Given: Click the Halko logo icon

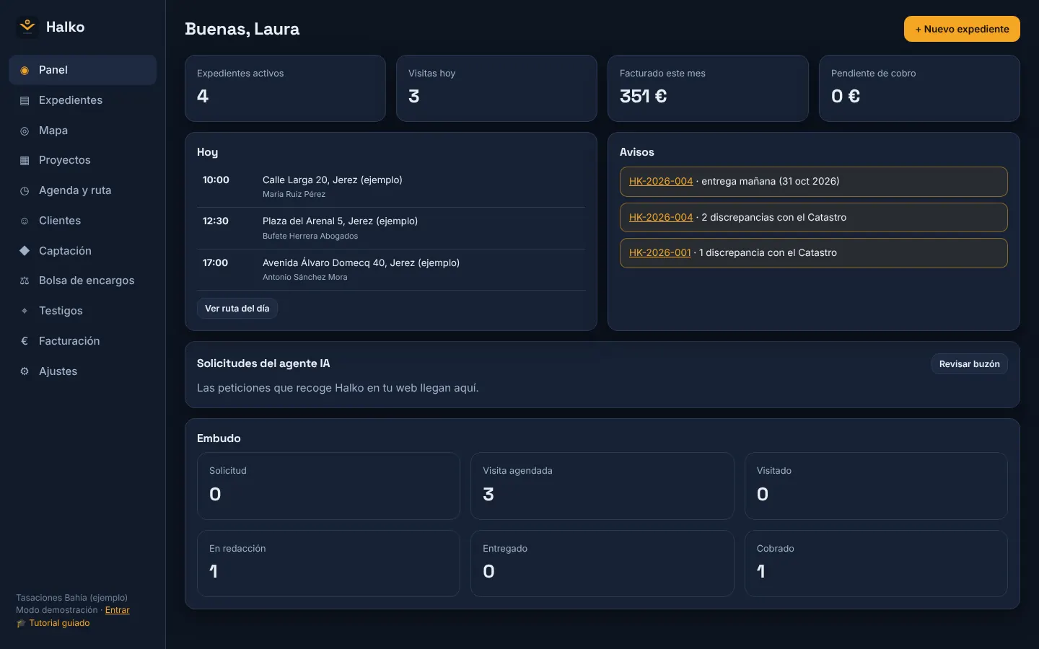Looking at the screenshot, I should (27, 27).
